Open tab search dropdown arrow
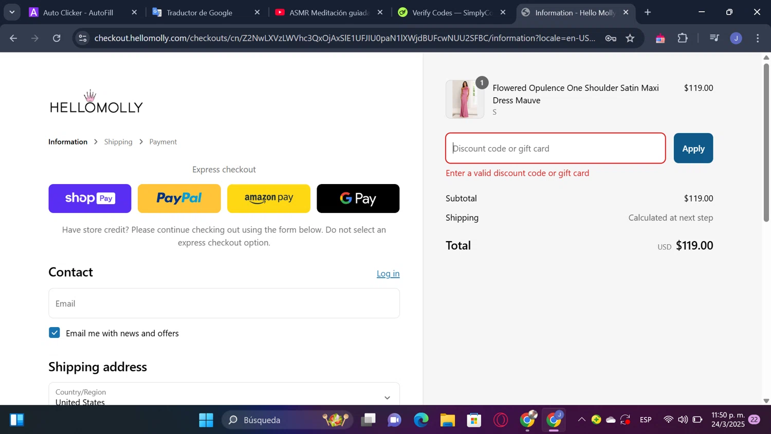Viewport: 771px width, 434px height. click(12, 12)
